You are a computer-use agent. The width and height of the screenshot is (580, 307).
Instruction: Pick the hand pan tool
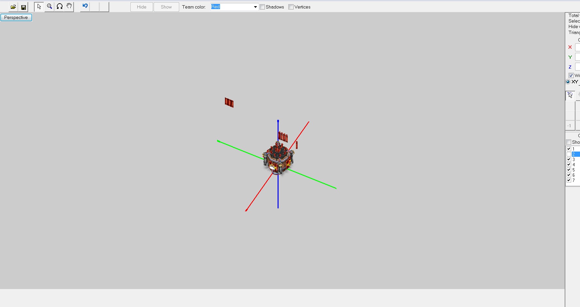pos(69,7)
